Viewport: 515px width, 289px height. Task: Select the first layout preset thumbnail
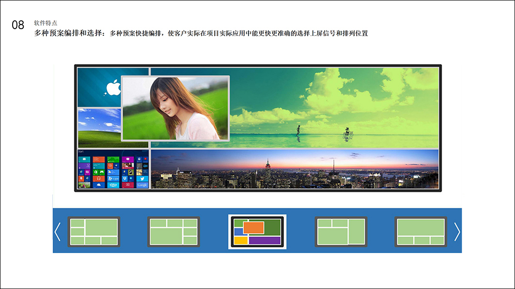click(x=94, y=231)
